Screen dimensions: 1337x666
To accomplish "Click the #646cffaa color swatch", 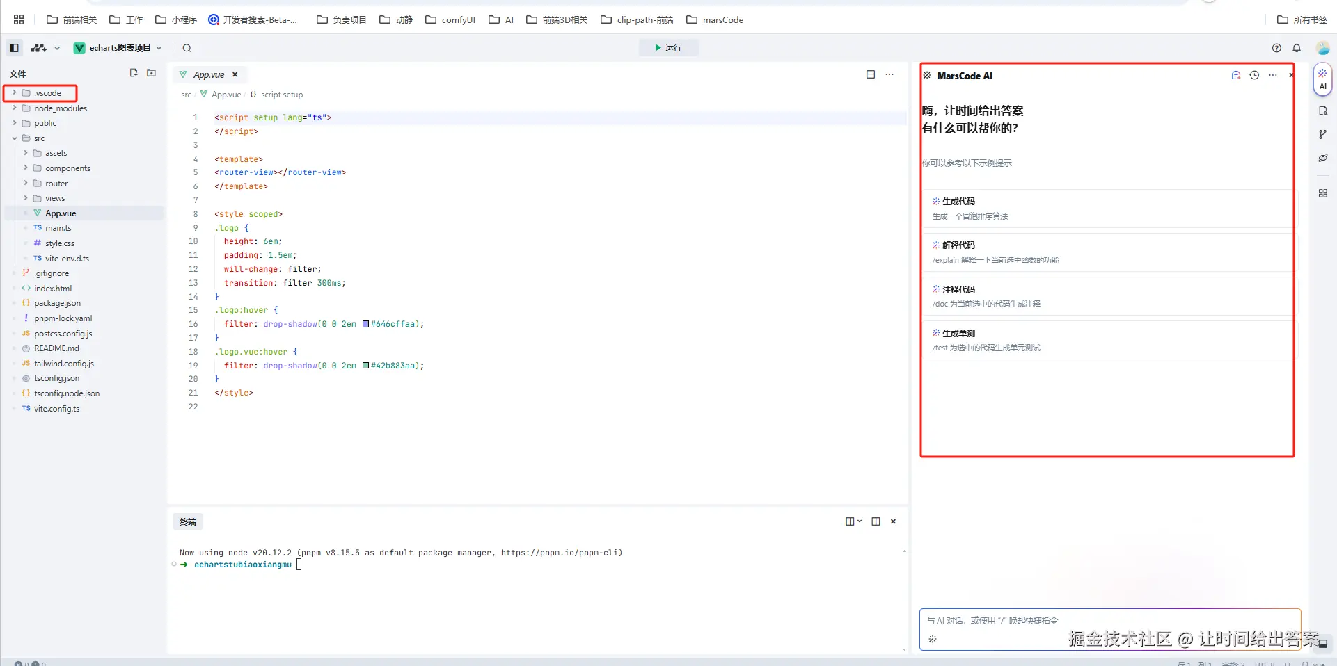I will tap(365, 324).
